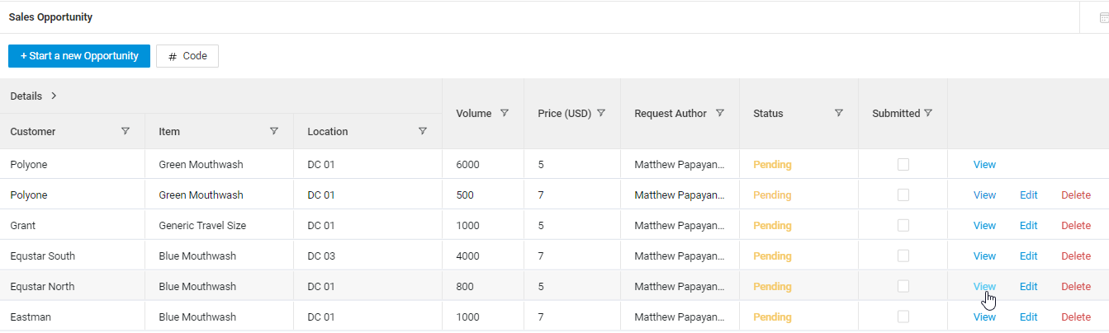Viewport: 1109px width, 333px height.
Task: Open the Customer column filter icon
Action: point(126,131)
